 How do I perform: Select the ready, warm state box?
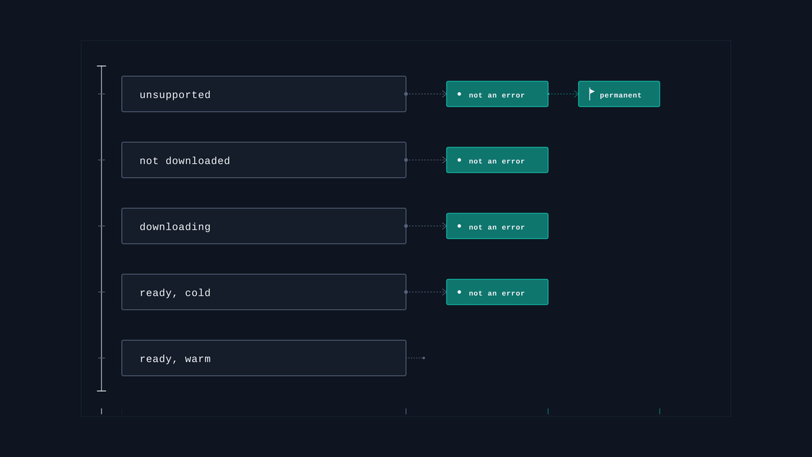click(264, 358)
